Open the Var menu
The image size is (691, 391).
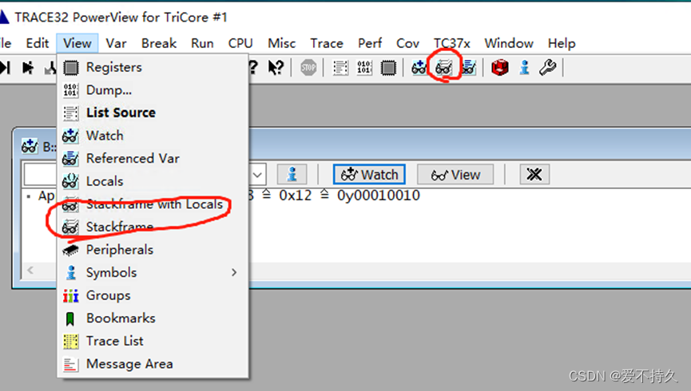click(116, 43)
